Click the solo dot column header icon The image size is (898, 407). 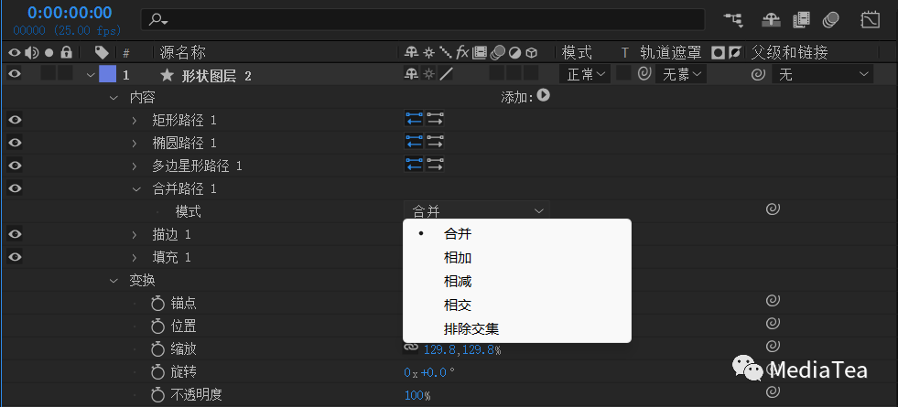click(x=49, y=53)
